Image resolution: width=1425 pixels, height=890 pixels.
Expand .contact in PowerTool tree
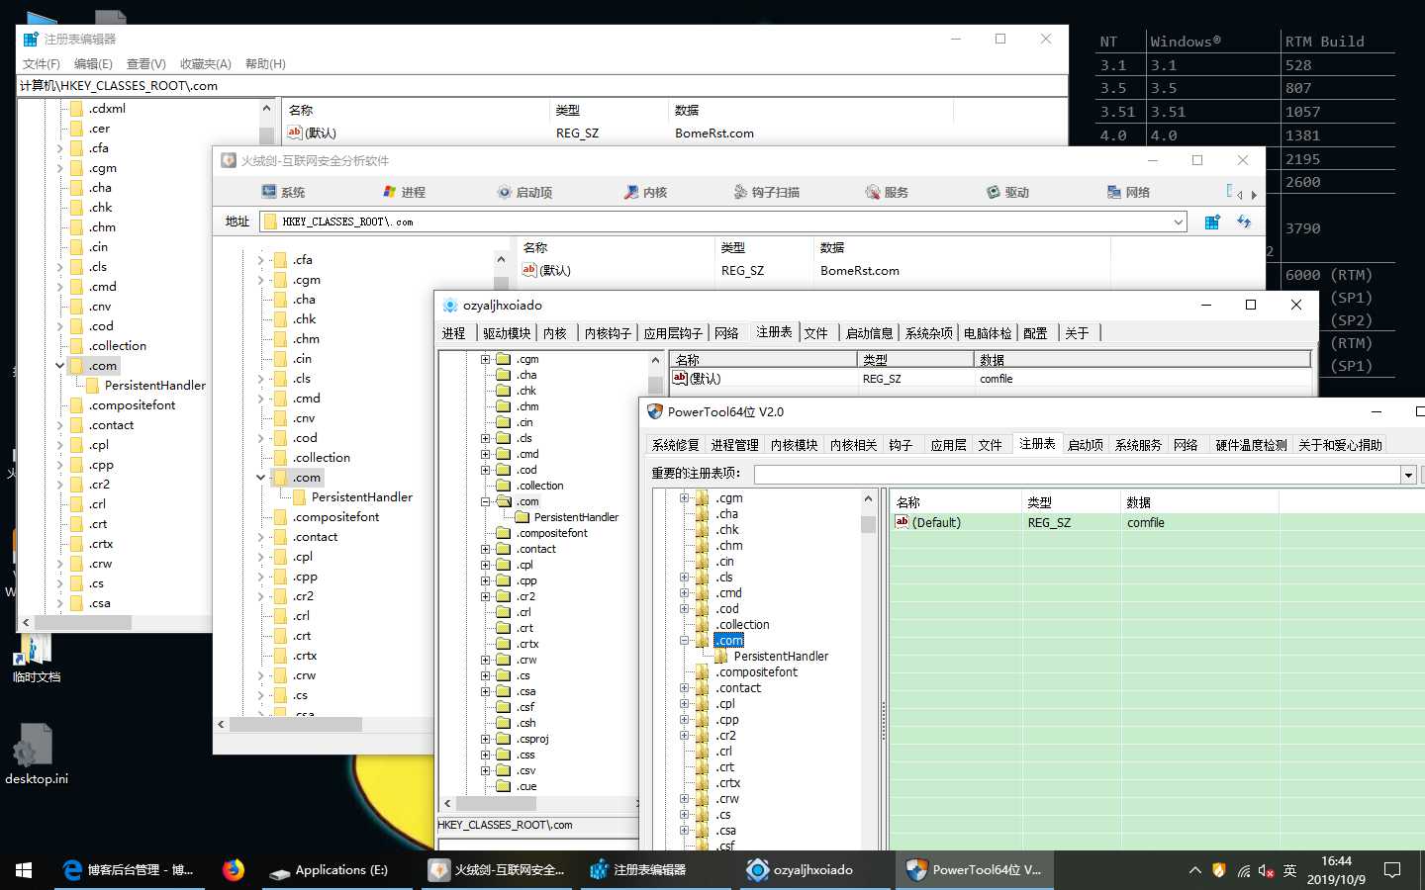coord(684,688)
